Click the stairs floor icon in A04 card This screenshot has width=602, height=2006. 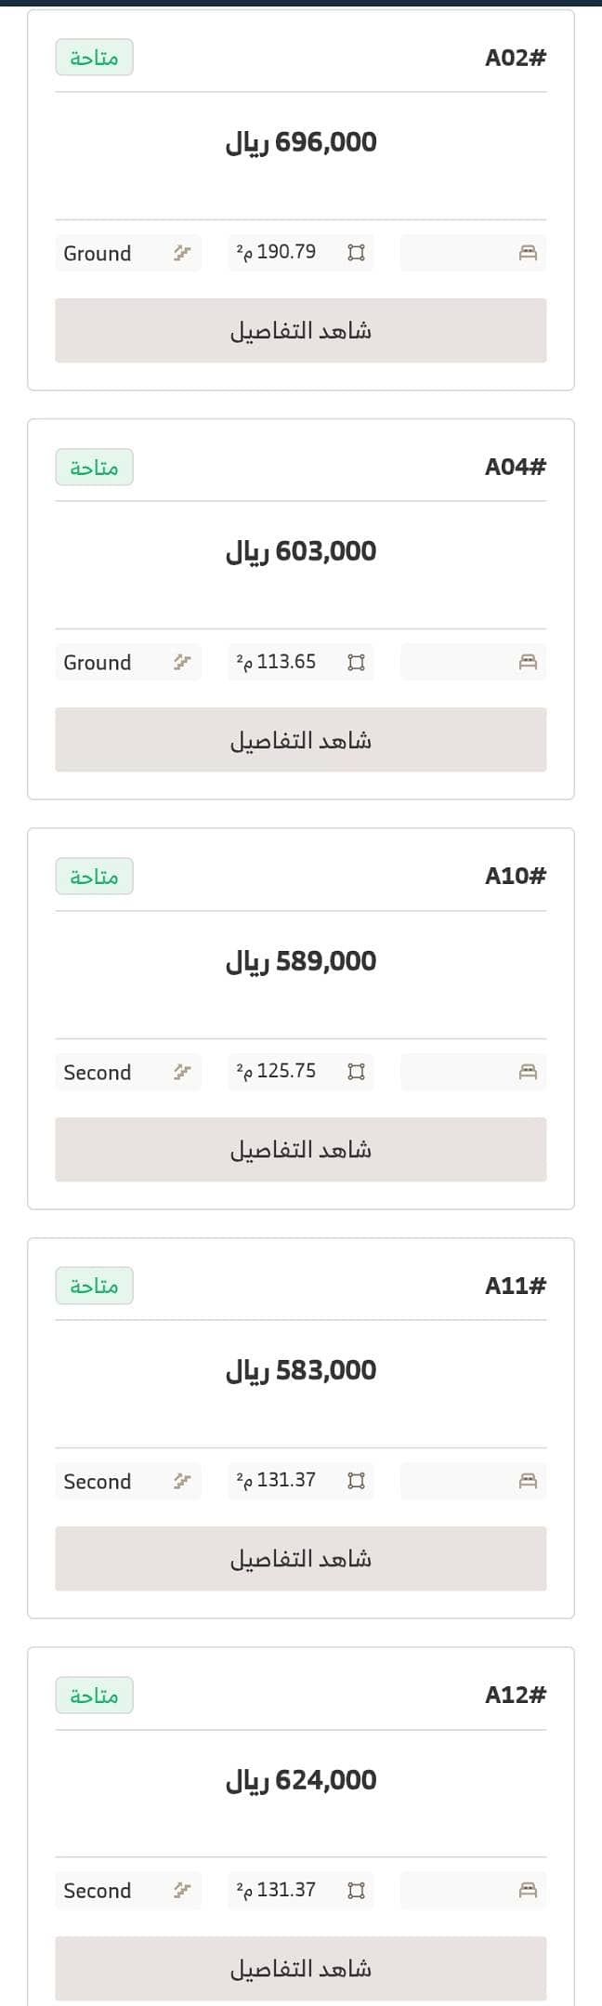pyautogui.click(x=182, y=662)
